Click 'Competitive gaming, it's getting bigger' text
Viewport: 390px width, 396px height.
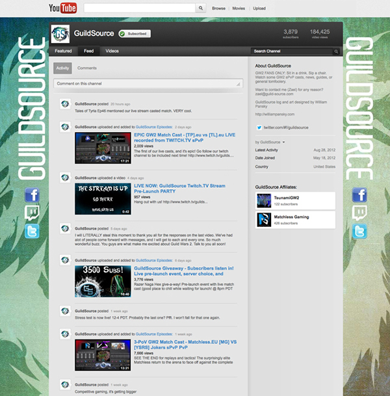(105, 391)
